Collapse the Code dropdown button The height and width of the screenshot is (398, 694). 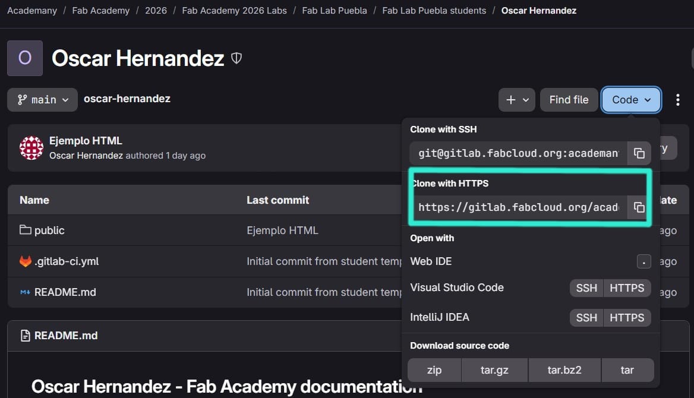tap(631, 100)
